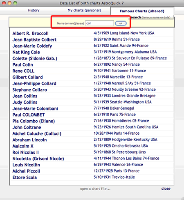
Task: Click birth data 8/29/1619 Reims 51-France
Action: coord(117,39)
